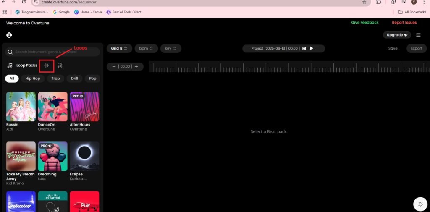
Task: Open the Chrome three-dot menu
Action: 424,2
